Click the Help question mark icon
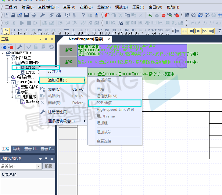The height and width of the screenshot is (195, 222). pos(83,15)
